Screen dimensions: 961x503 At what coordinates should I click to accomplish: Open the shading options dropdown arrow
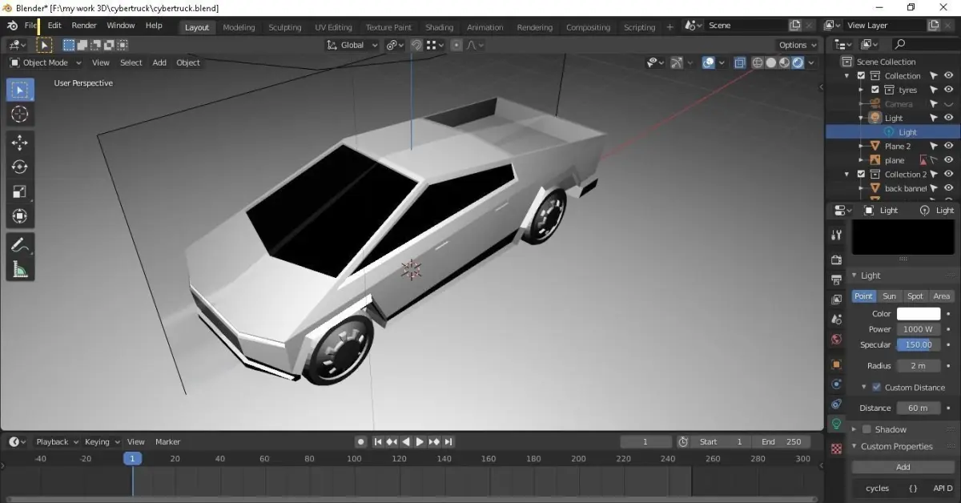click(x=811, y=62)
